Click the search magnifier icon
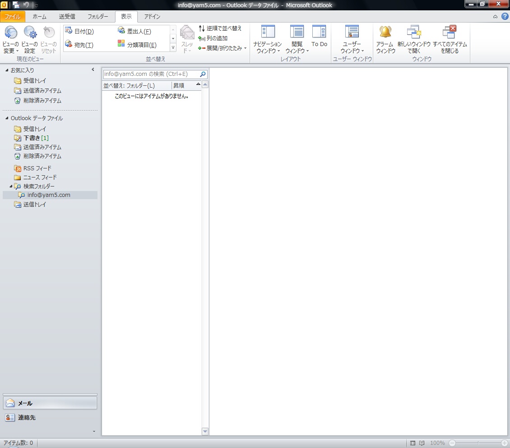Screen dimensions: 510x448 pos(203,74)
